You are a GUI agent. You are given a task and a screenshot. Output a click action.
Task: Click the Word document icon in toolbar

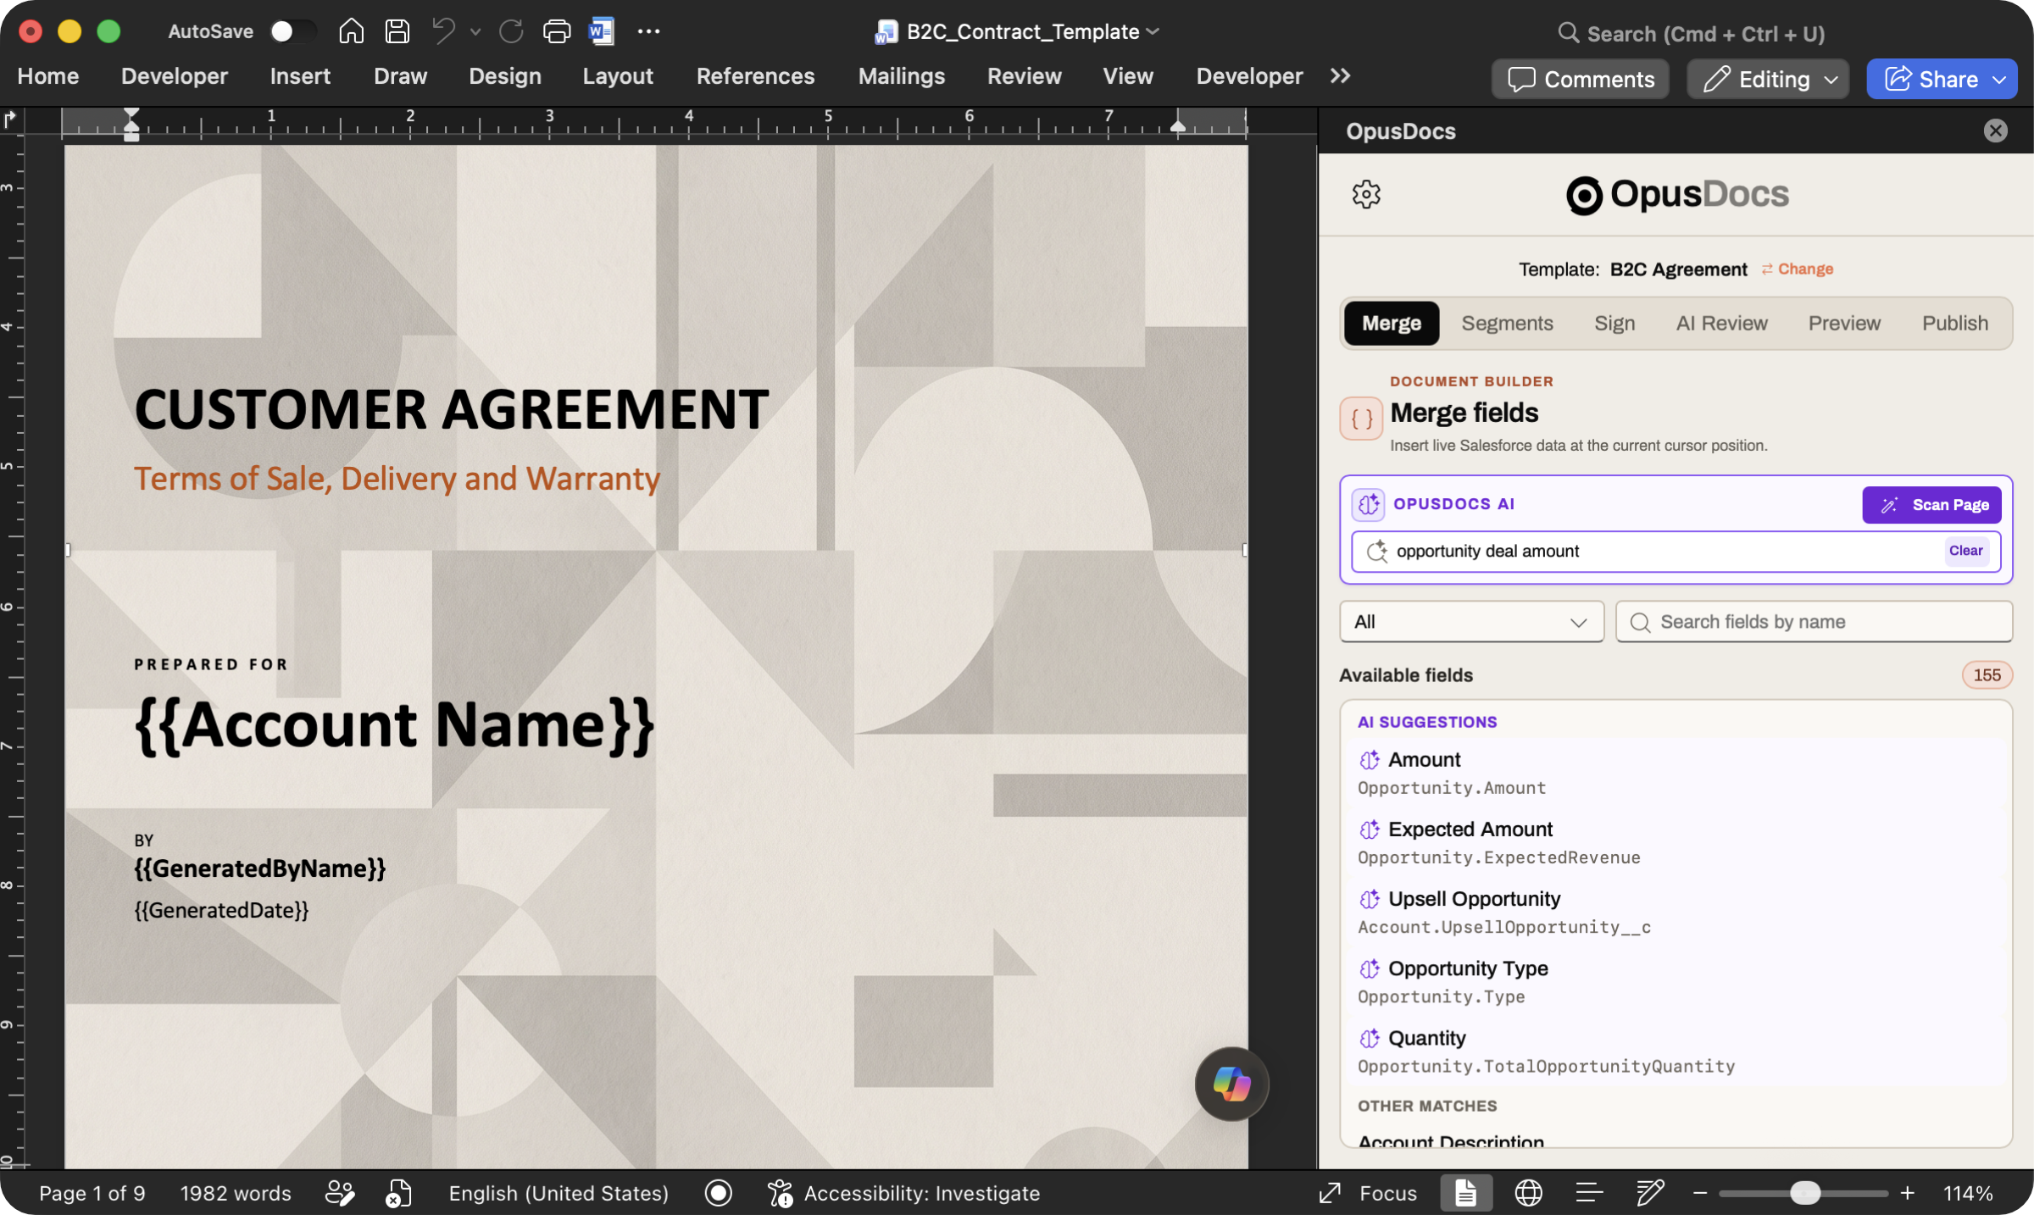(x=602, y=31)
